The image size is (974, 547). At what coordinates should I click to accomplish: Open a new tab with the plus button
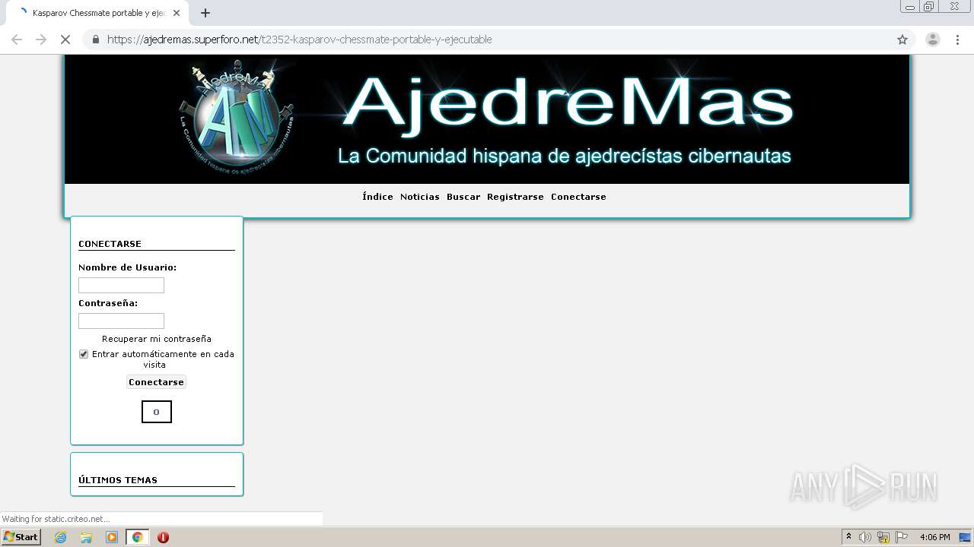click(205, 13)
